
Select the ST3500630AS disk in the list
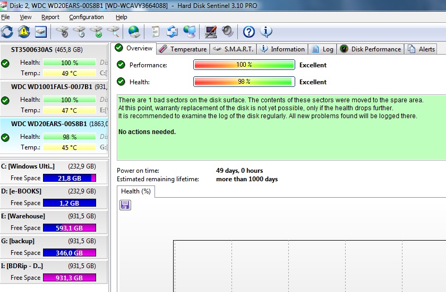pos(54,61)
